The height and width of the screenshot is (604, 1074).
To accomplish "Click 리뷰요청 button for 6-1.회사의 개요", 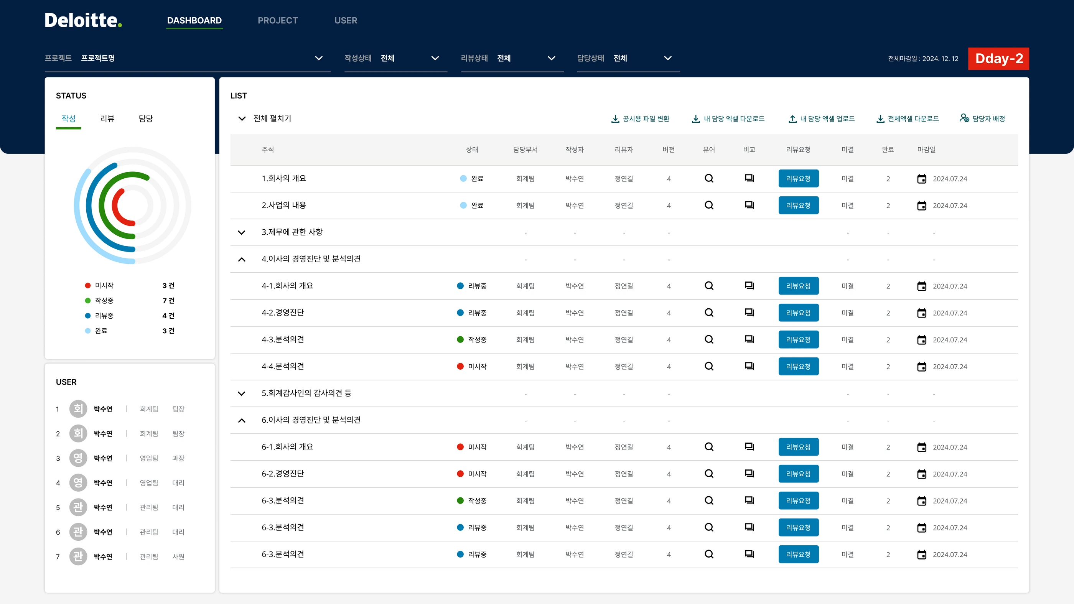I will pos(799,447).
